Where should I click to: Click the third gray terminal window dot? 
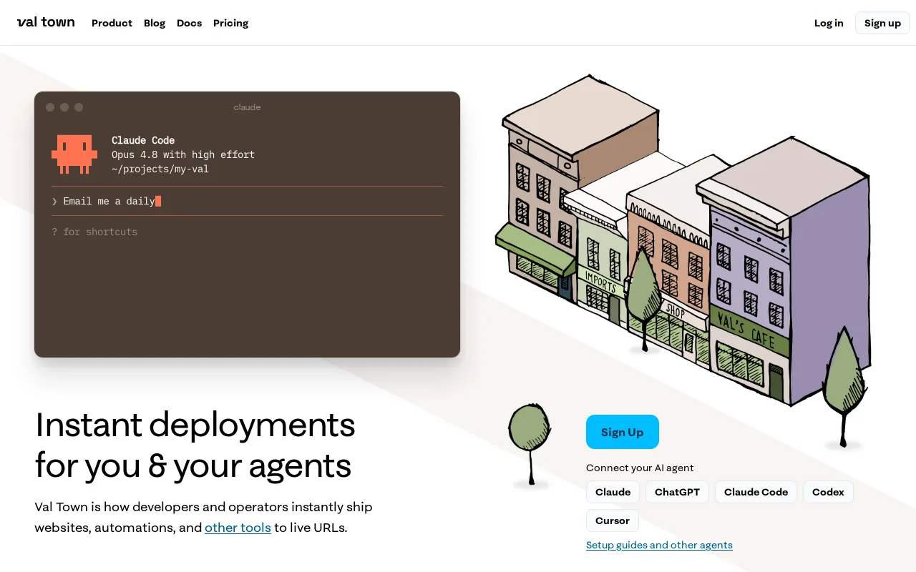pos(79,107)
